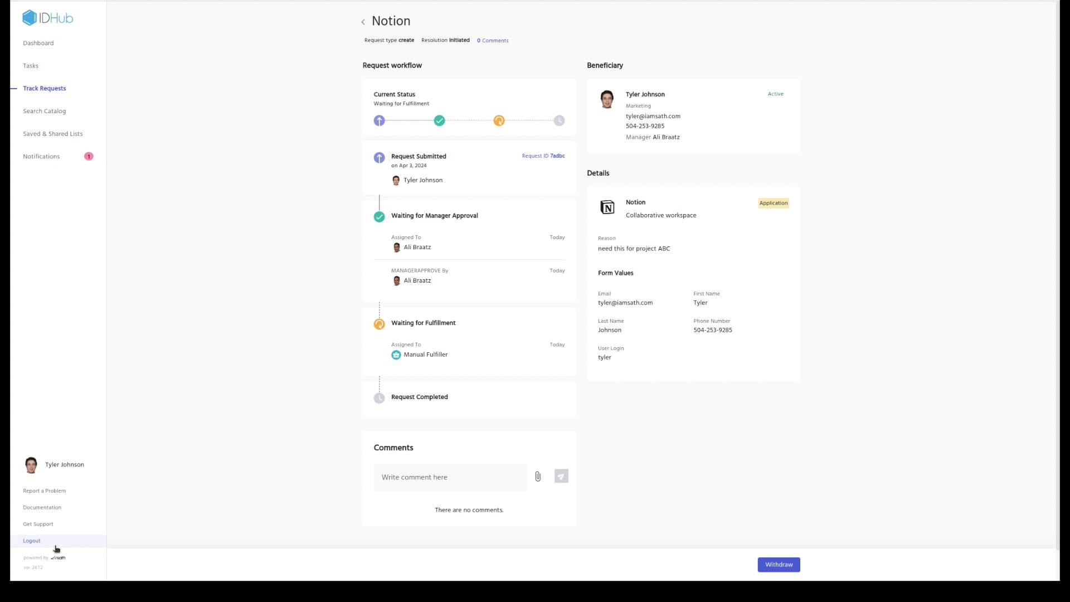Click Tyler Johnson name in sidebar
The image size is (1070, 602).
click(x=65, y=465)
